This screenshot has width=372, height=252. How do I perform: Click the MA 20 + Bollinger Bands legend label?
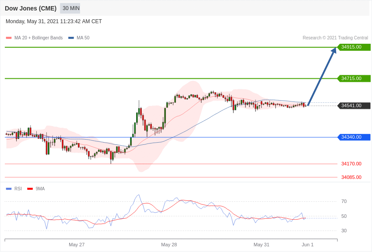(x=39, y=38)
